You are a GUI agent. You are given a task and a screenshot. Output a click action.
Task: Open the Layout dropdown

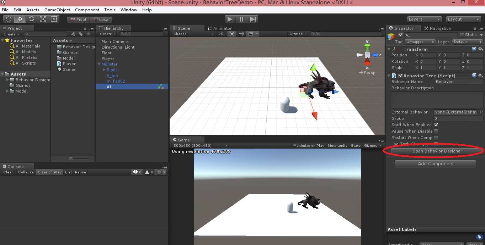click(463, 19)
